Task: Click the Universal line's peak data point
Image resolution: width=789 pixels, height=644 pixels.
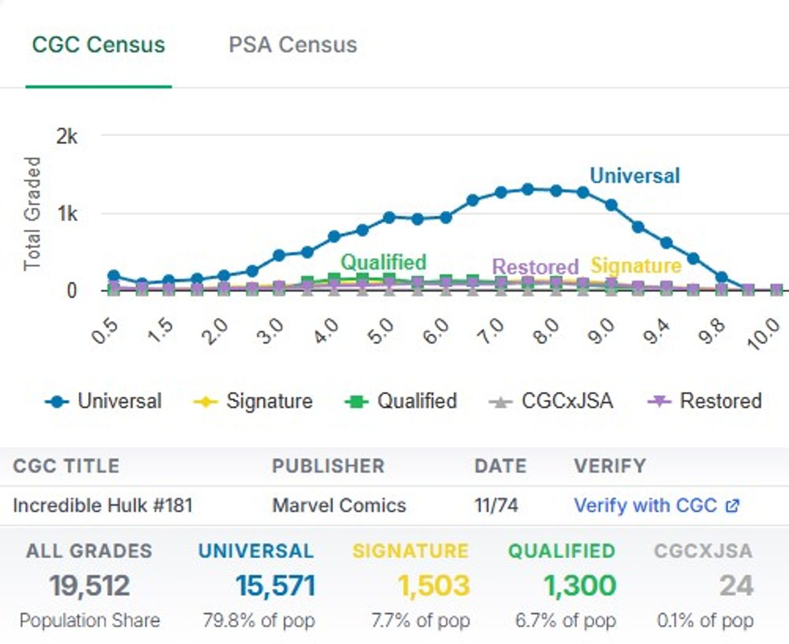Action: 528,189
